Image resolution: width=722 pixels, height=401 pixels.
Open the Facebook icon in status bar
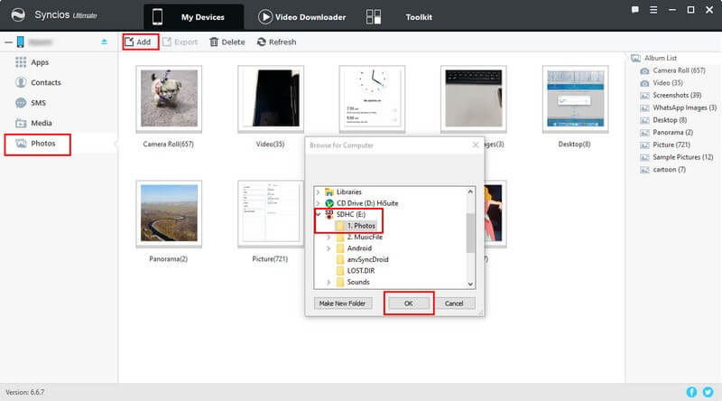point(691,392)
